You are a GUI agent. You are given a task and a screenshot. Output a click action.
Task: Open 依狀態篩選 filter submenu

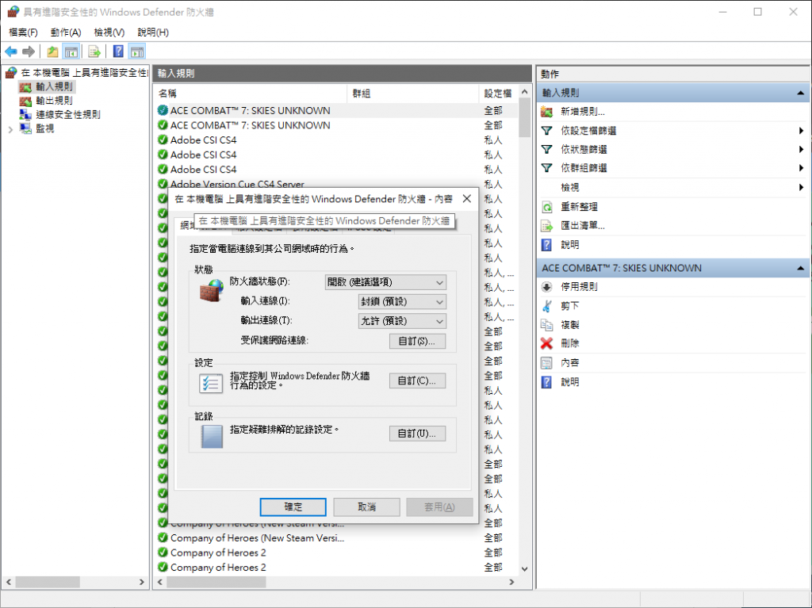(584, 149)
